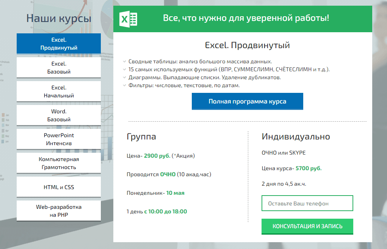Image resolution: width=387 pixels, height=249 pixels.
Task: Click the Наши курсы heading
Action: [x=59, y=19]
